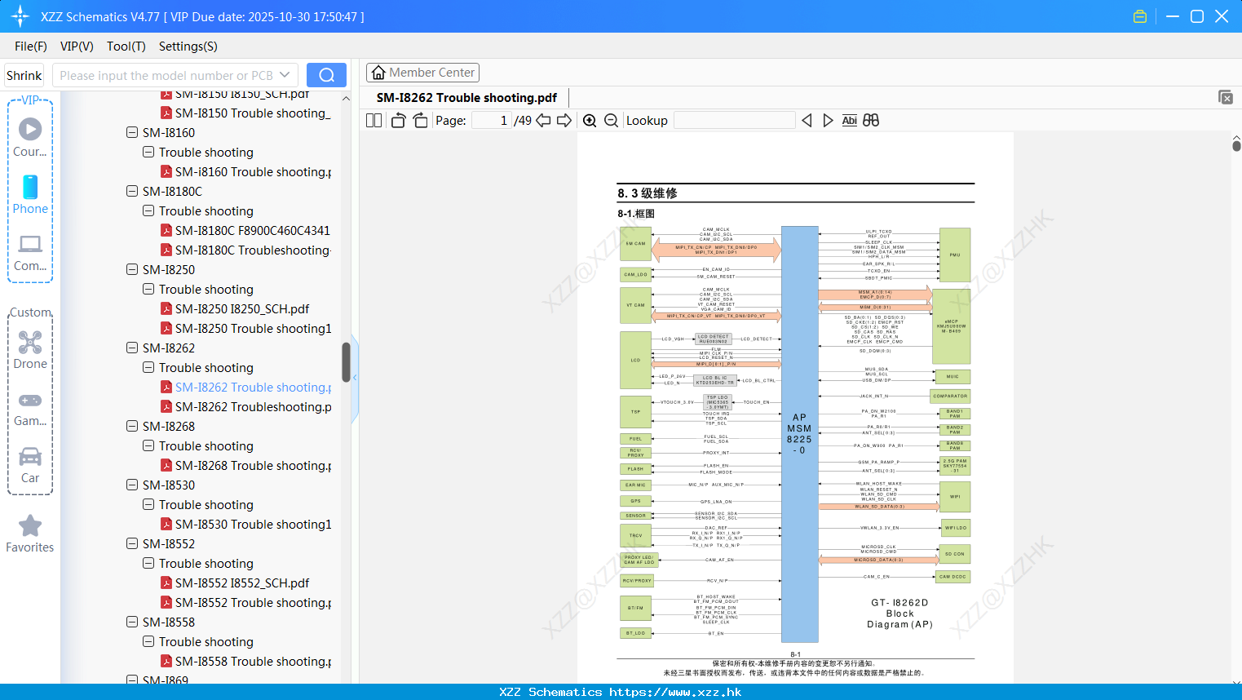Collapse the SM-I8160 tree node

(132, 132)
